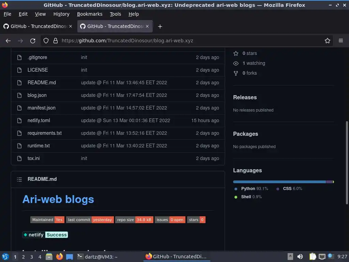Open the History menu
The width and height of the screenshot is (349, 262).
point(61,14)
